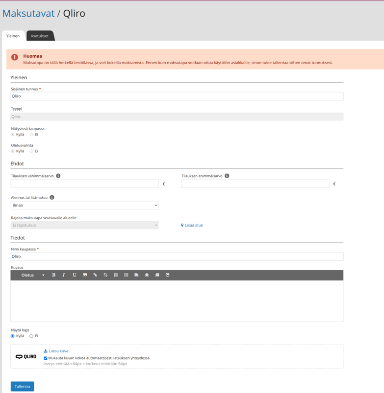Click the Nimi kaupassa input field

(x=177, y=256)
